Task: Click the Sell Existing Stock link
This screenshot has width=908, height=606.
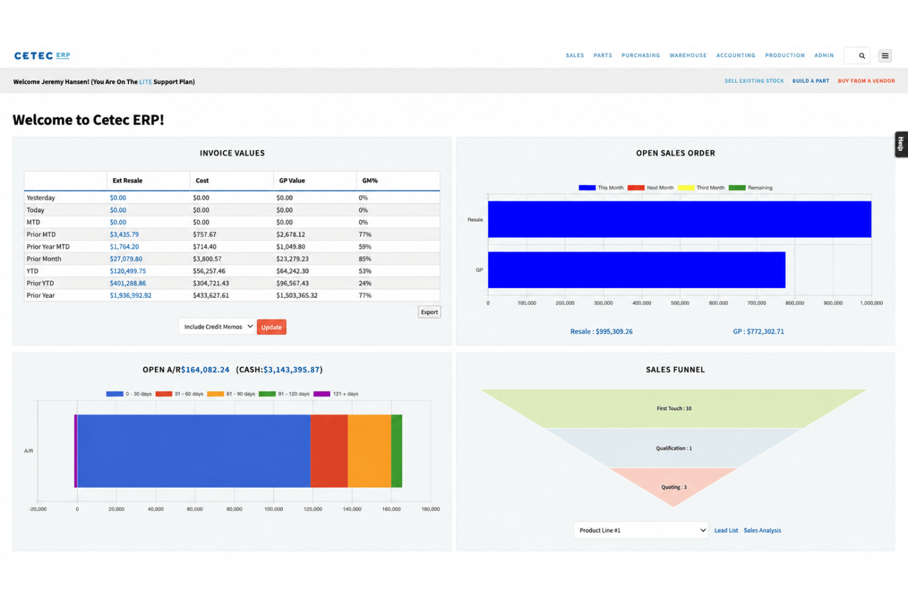Action: (754, 81)
